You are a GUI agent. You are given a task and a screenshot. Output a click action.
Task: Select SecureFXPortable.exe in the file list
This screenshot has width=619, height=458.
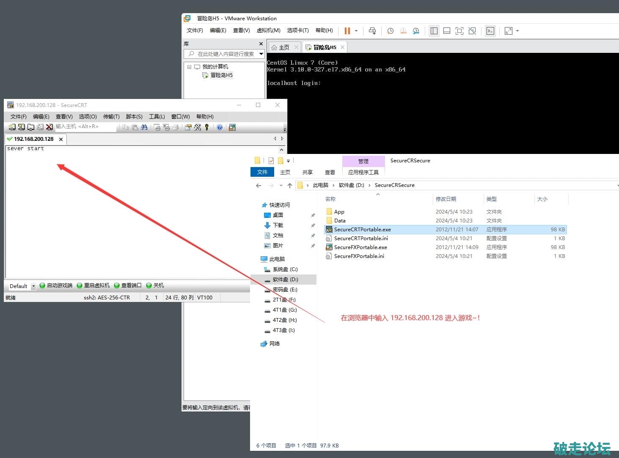coord(360,247)
